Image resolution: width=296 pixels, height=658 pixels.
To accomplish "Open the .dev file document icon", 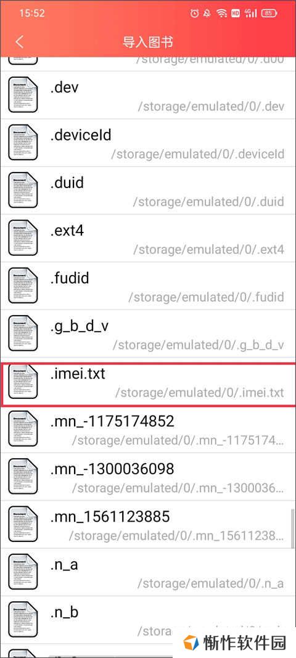I will (23, 94).
